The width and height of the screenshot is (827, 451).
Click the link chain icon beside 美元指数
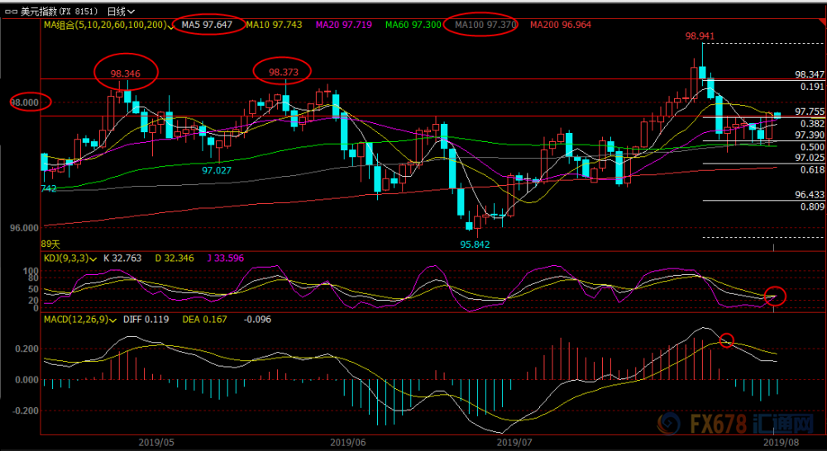[11, 11]
